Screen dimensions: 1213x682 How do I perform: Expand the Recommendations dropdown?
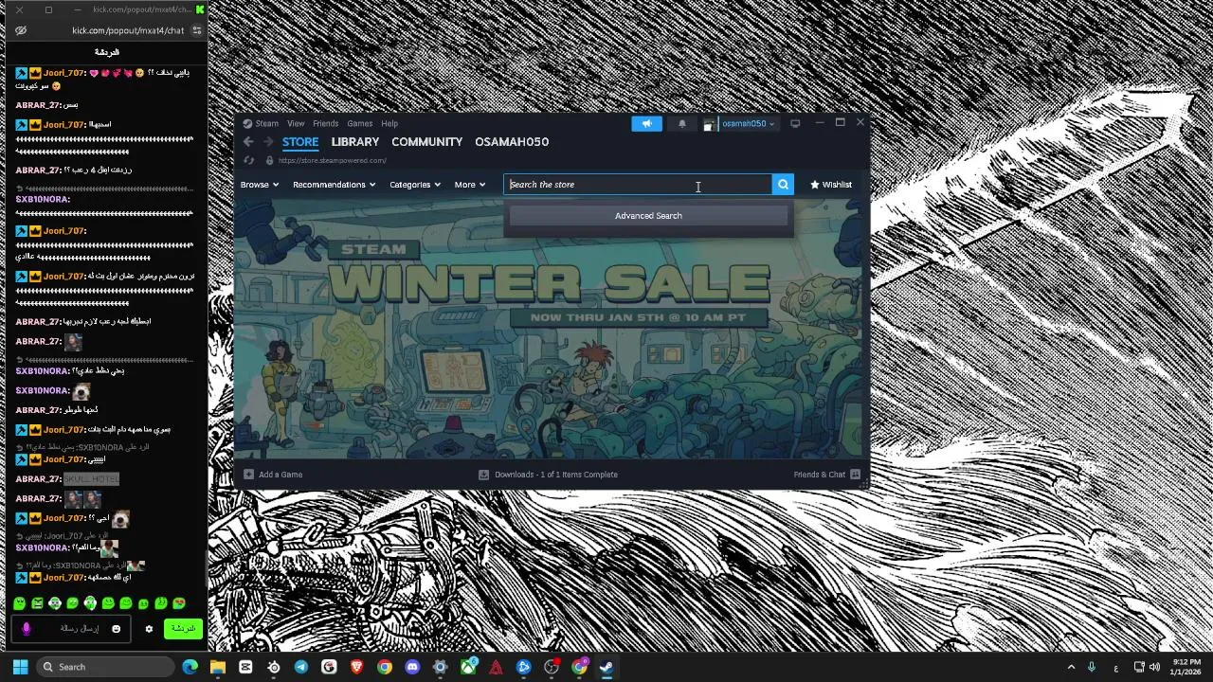(x=334, y=185)
